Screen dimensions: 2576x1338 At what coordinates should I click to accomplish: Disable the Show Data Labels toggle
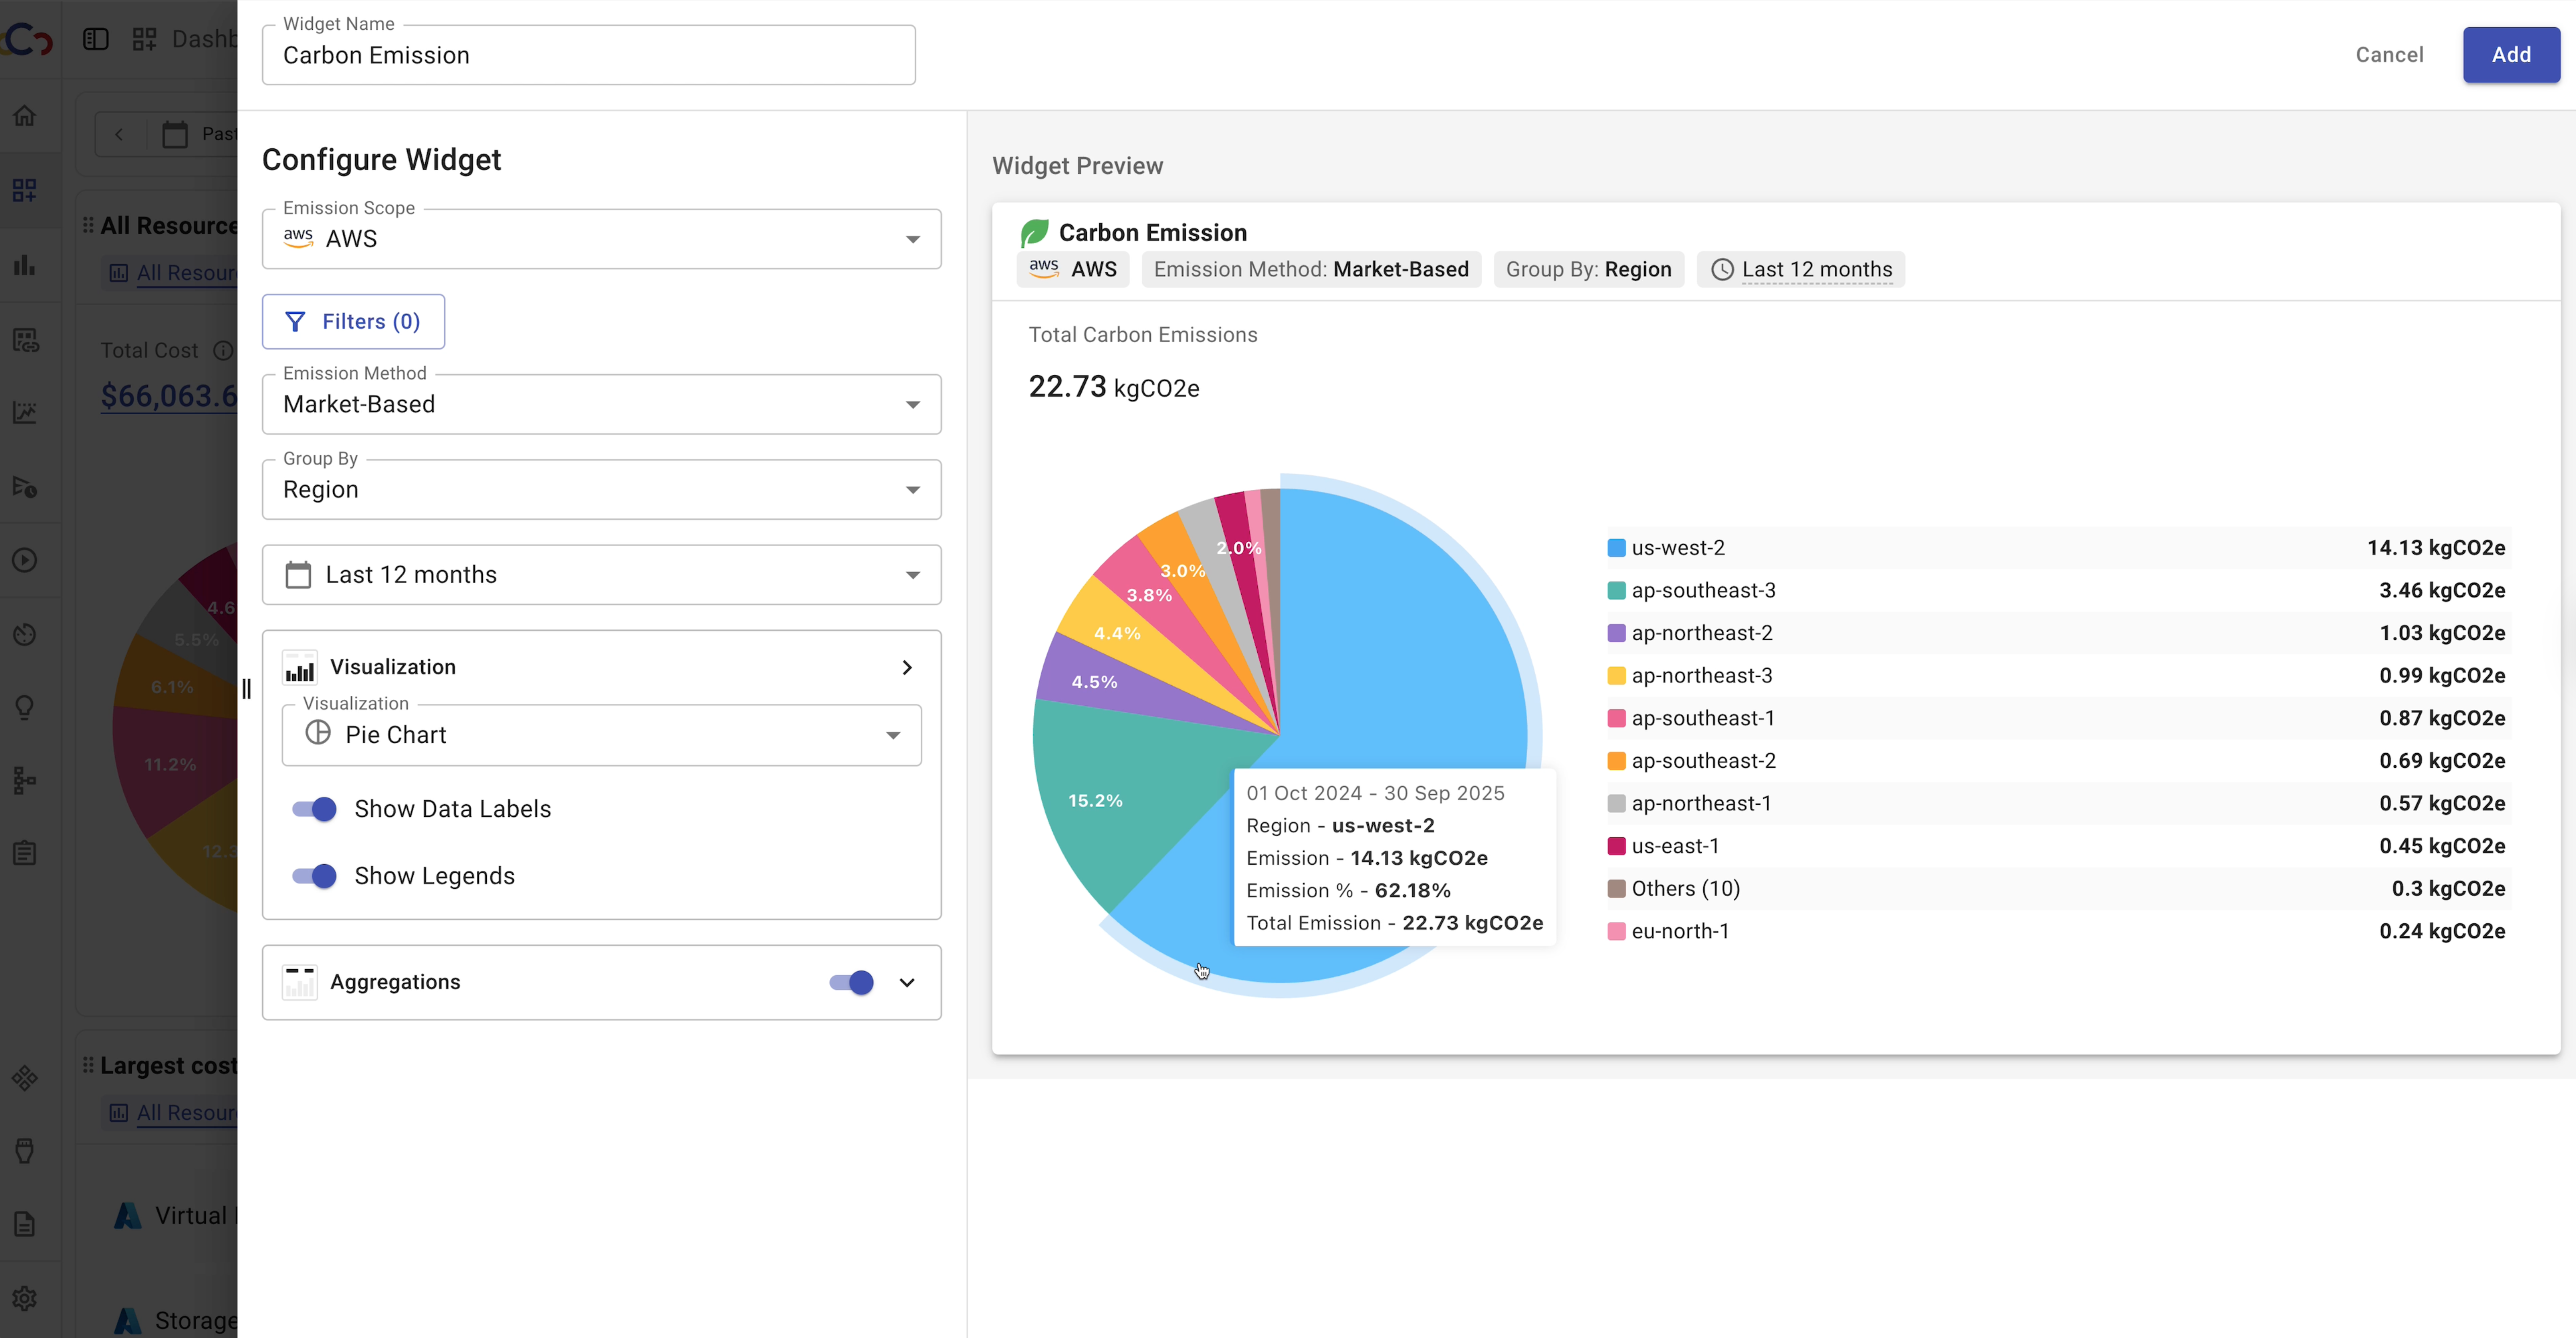pyautogui.click(x=314, y=809)
